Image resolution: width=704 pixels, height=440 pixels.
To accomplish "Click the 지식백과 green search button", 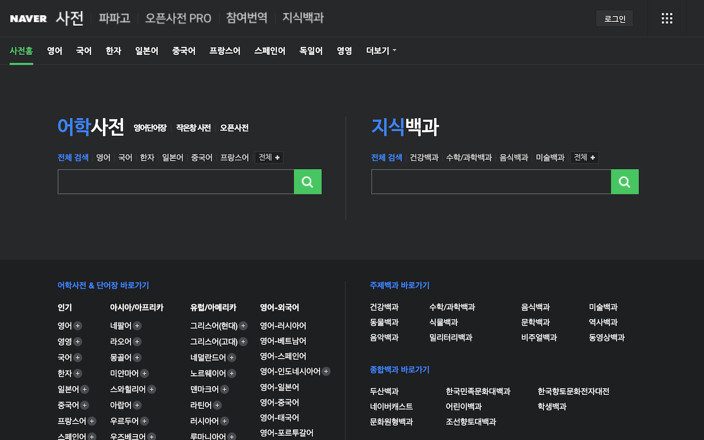I will click(625, 182).
